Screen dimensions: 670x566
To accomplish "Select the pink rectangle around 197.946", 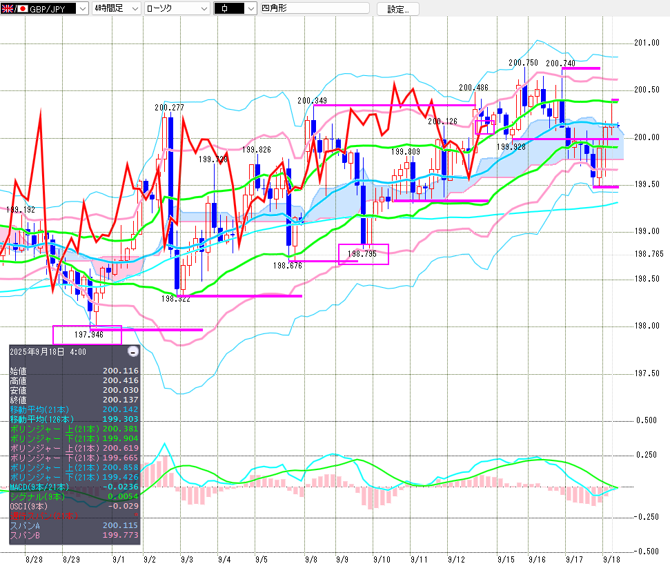I will click(x=87, y=335).
